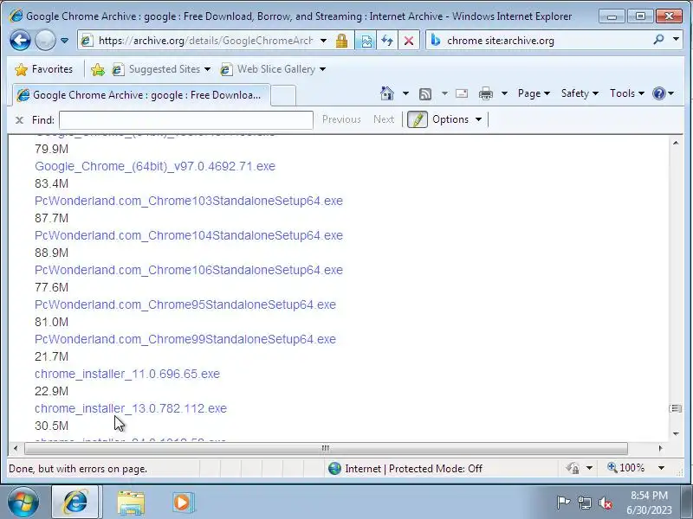Click the red Stop loading icon

click(409, 41)
